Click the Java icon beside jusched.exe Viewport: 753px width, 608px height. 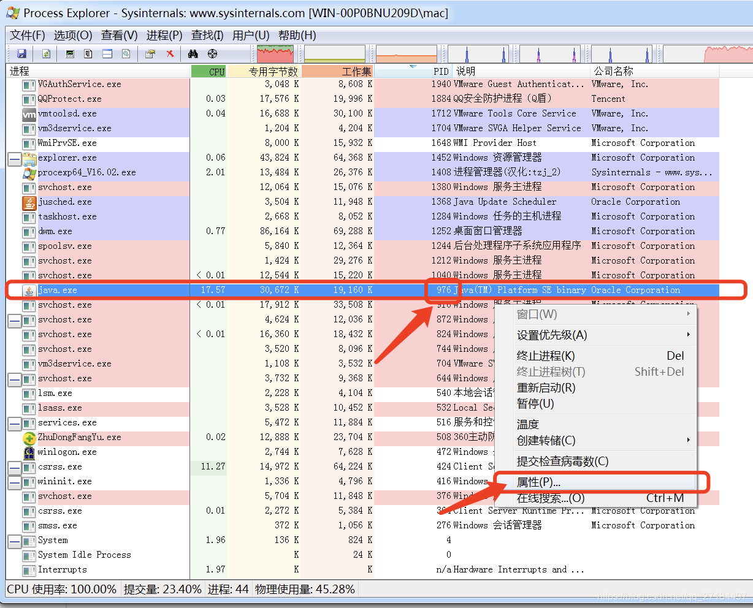click(29, 202)
